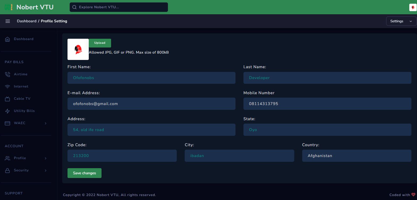Click the State input field
The height and width of the screenshot is (200, 417).
tap(327, 130)
